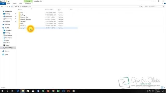
Task: Open 3D Objects under This PC
Action: click(x=8, y=30)
